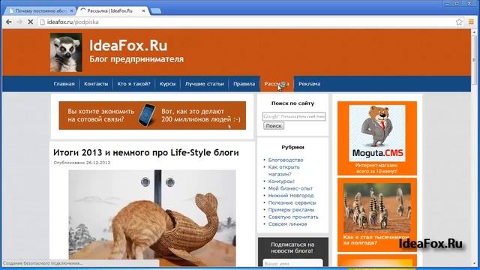Click the scrollbar up arrow

point(474,31)
